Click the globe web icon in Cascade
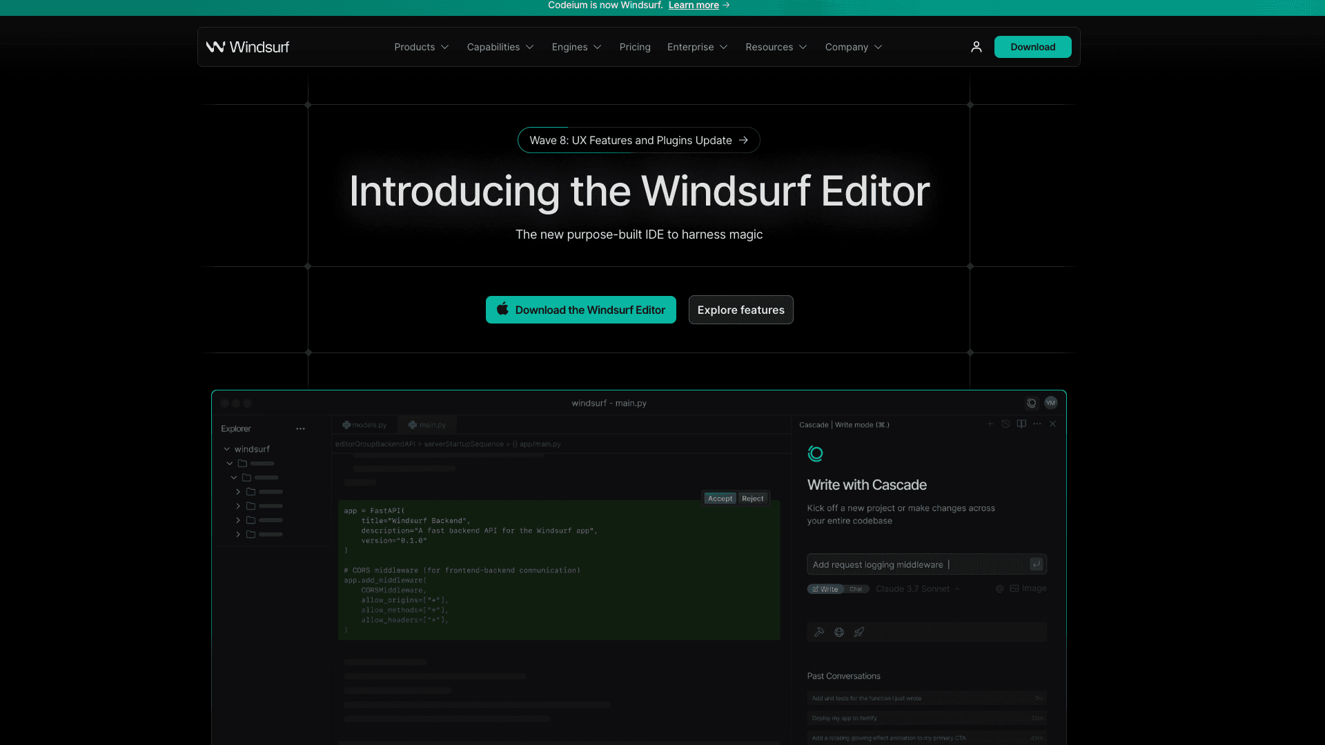 click(x=839, y=632)
